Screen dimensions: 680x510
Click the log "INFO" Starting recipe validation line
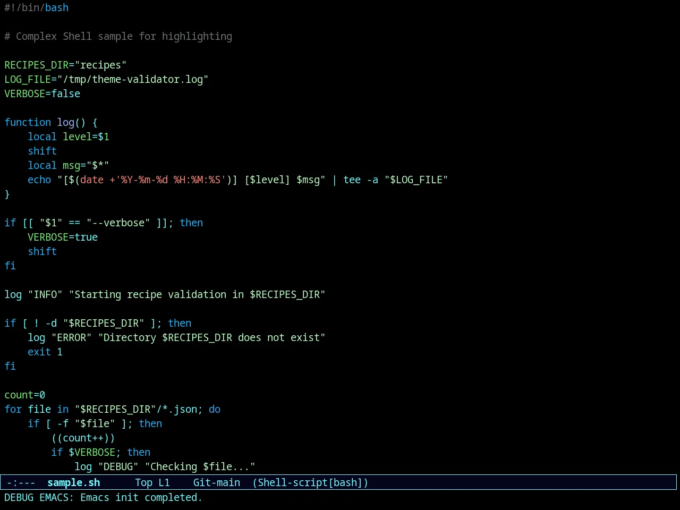coord(165,294)
